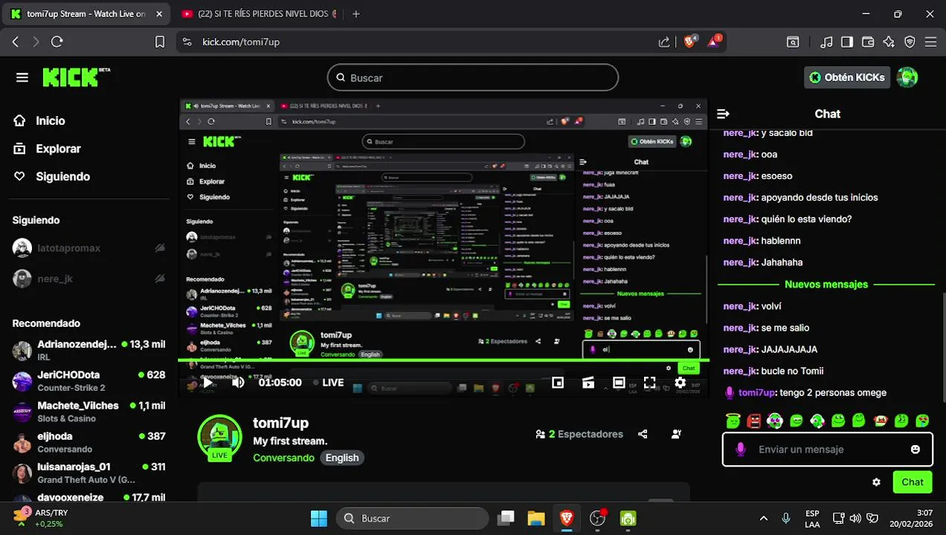Click the Obtén KICKs button
The width and height of the screenshot is (946, 535).
pyautogui.click(x=847, y=77)
